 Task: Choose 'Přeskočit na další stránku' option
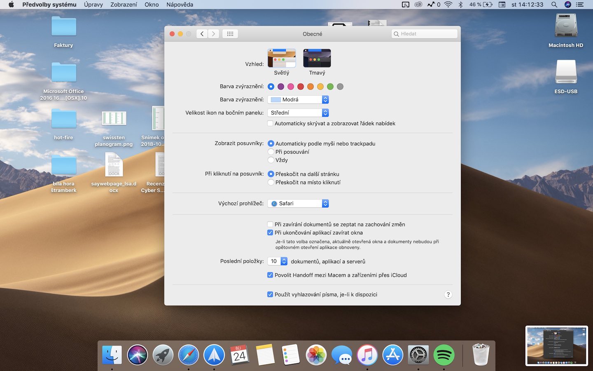271,174
